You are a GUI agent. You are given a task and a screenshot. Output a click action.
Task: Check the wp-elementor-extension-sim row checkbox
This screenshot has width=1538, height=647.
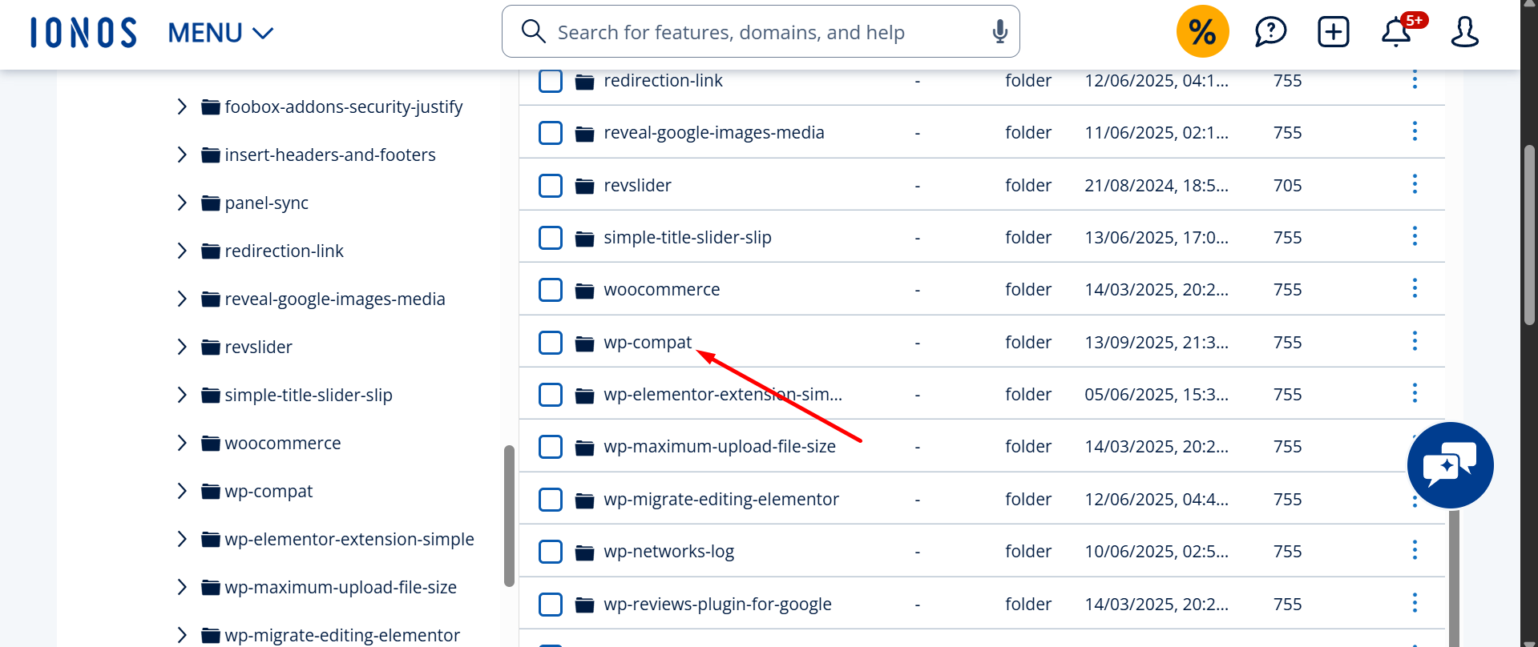[x=551, y=395]
